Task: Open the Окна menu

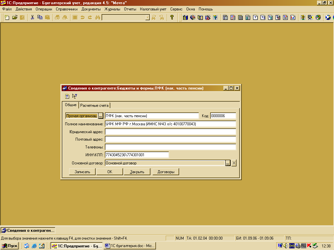Action: (190, 9)
